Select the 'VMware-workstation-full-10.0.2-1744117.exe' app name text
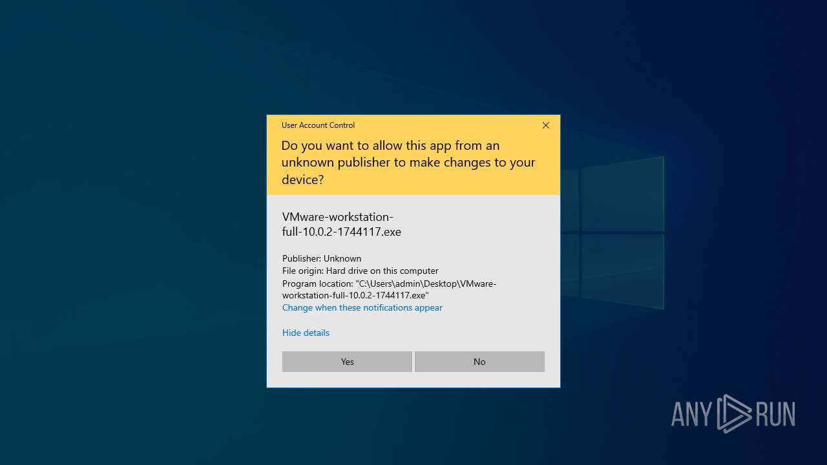 [342, 224]
